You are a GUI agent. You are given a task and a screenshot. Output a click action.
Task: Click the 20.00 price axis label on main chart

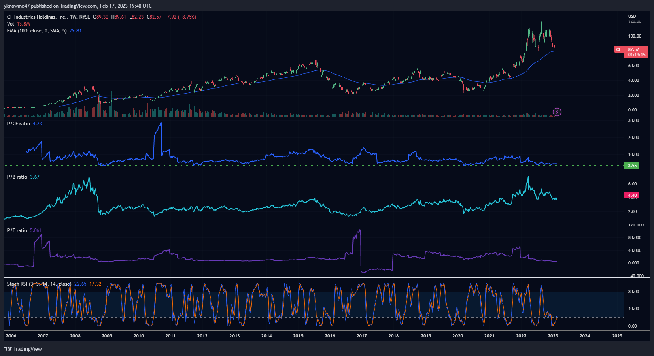pos(633,95)
